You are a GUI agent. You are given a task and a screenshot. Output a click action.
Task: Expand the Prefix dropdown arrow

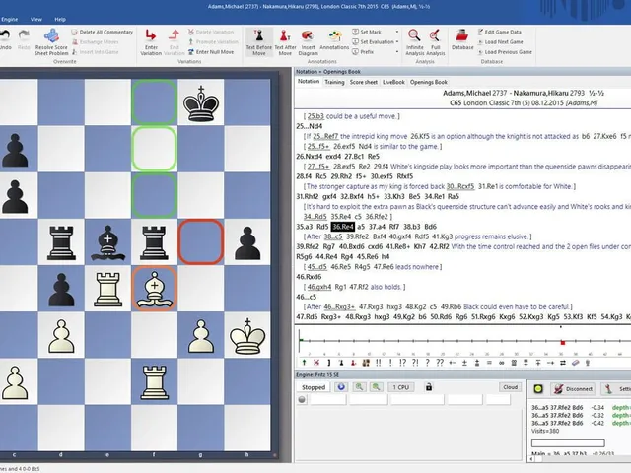point(397,52)
